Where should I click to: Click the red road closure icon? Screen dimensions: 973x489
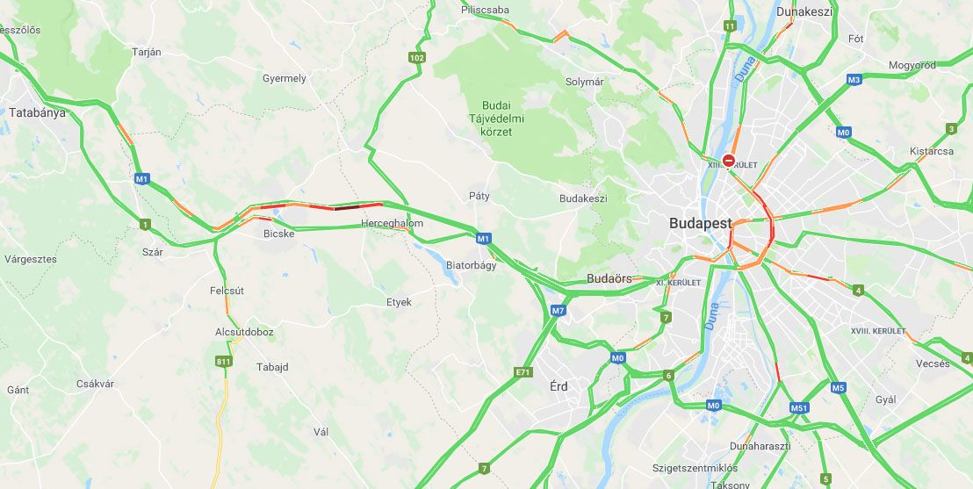pos(729,160)
